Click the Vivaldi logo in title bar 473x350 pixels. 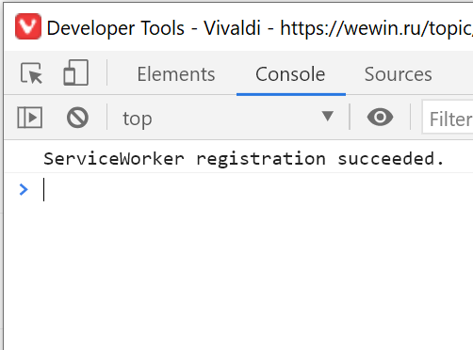point(28,26)
